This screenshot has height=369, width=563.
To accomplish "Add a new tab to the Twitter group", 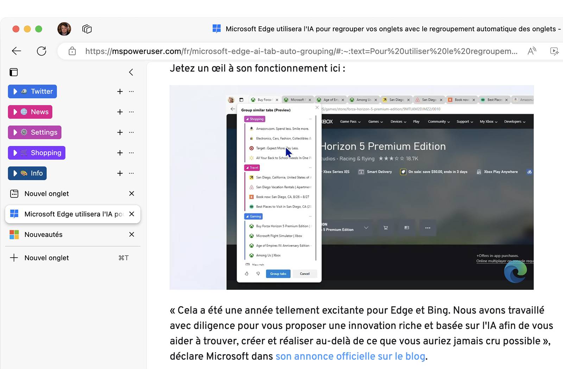I will (120, 91).
